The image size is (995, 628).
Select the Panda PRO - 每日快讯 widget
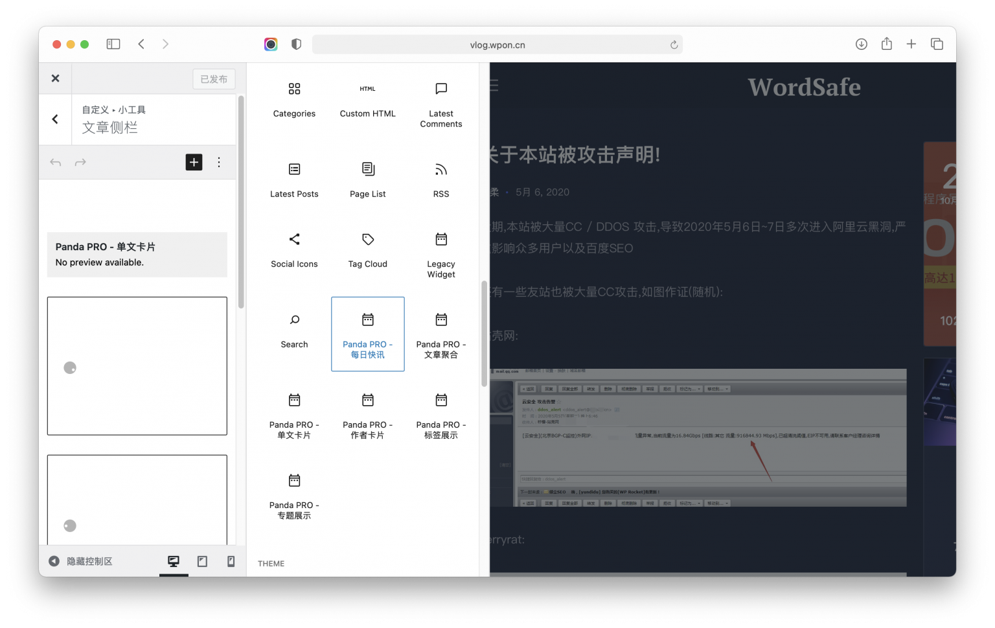click(367, 334)
